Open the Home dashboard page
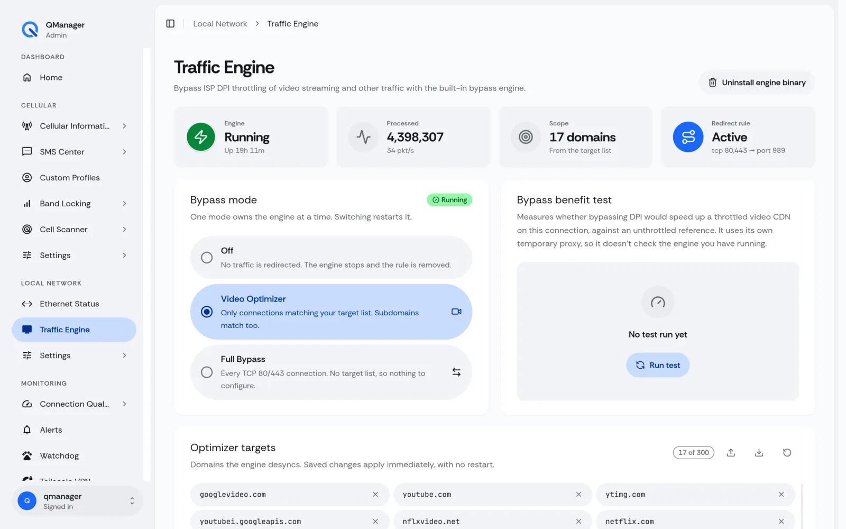 tap(74, 78)
